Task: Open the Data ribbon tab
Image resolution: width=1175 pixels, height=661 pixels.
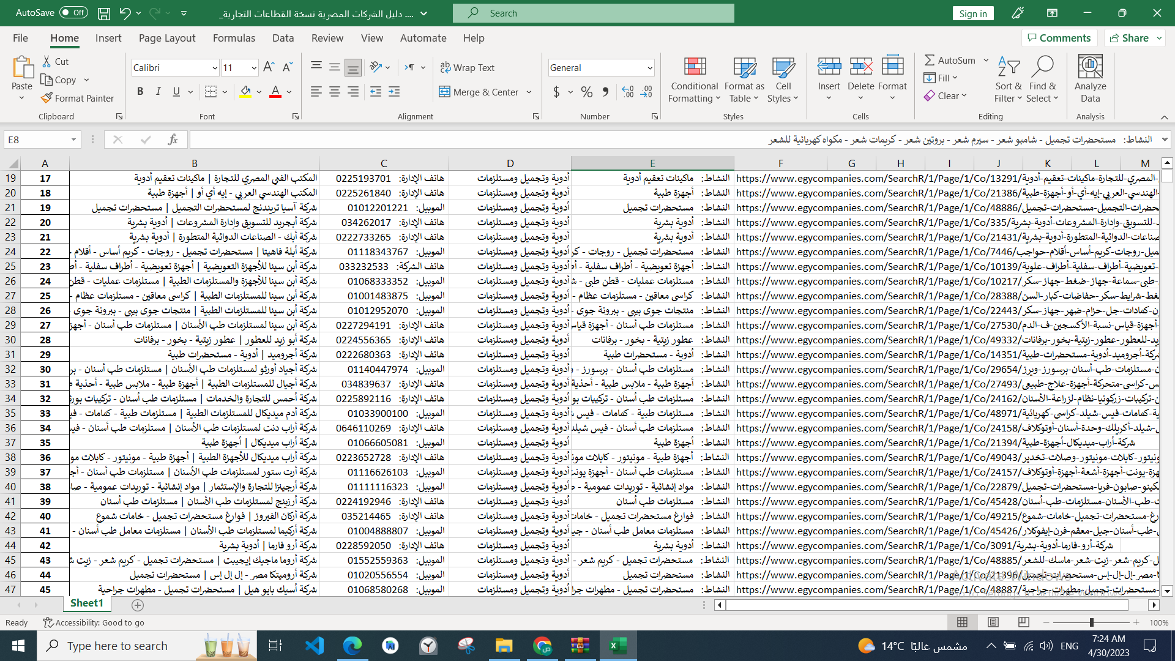Action: 283,38
